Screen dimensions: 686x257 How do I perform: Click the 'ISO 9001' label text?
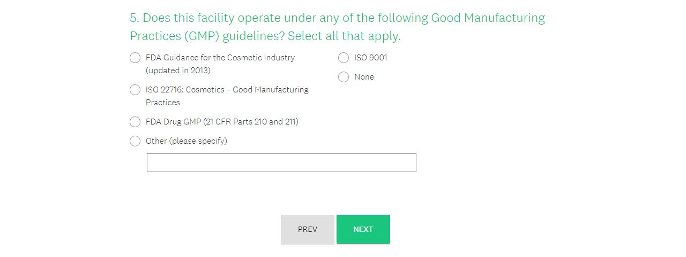click(370, 58)
